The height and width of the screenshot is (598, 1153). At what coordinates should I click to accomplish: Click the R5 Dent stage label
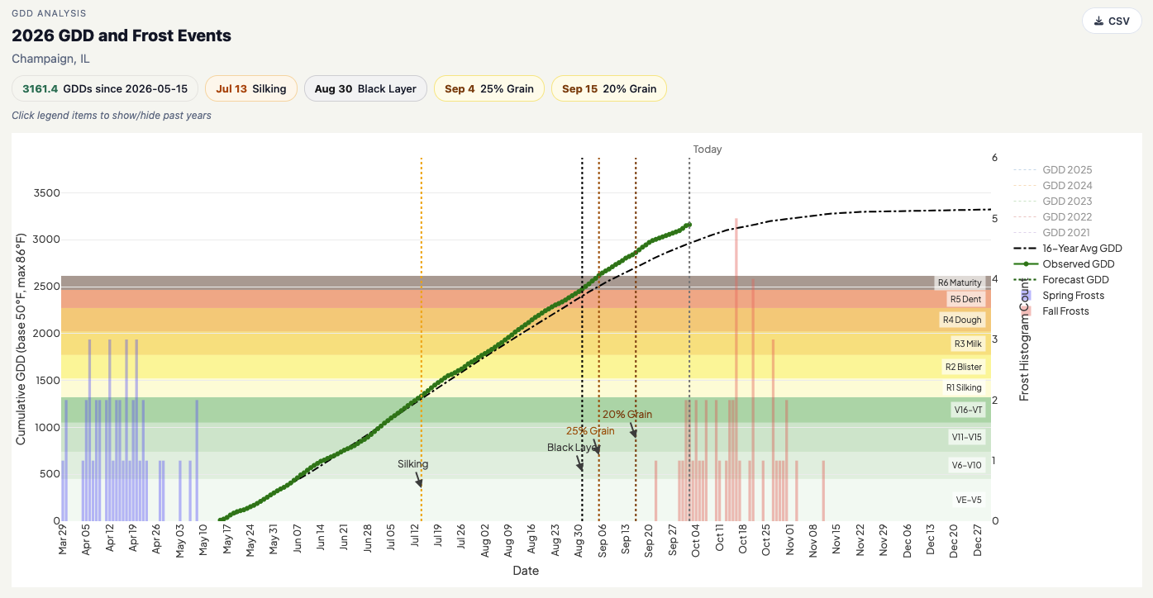[x=965, y=299]
